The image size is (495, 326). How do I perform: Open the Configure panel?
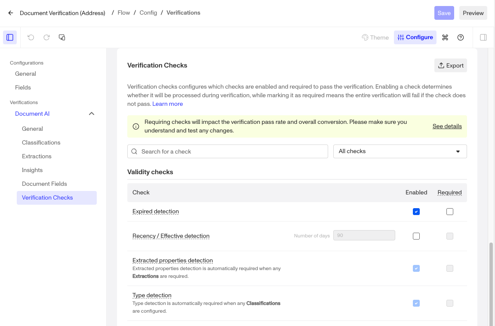click(415, 37)
